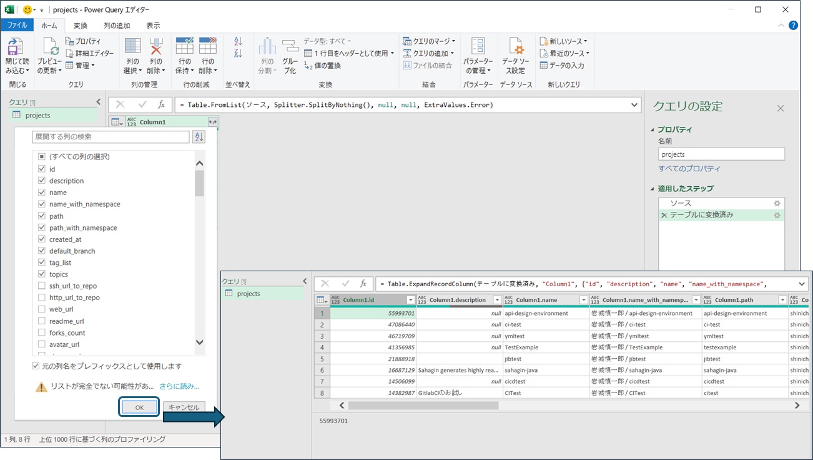Switch to the Transform (変換) ribbon tab

click(x=80, y=26)
